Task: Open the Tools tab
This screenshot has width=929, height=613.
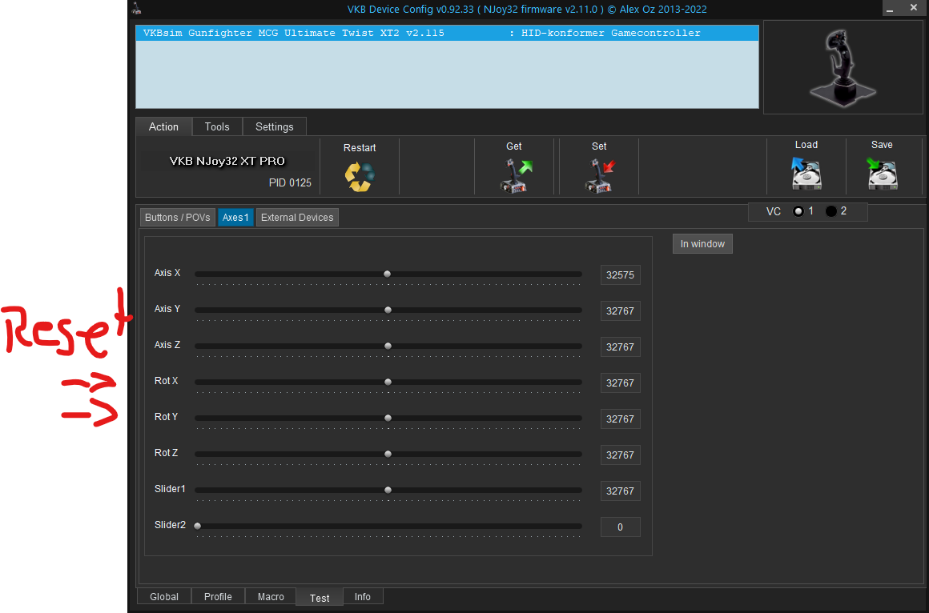Action: [x=217, y=126]
